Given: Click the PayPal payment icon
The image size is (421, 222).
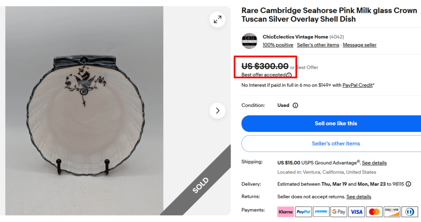Looking at the screenshot, I should click(303, 212).
